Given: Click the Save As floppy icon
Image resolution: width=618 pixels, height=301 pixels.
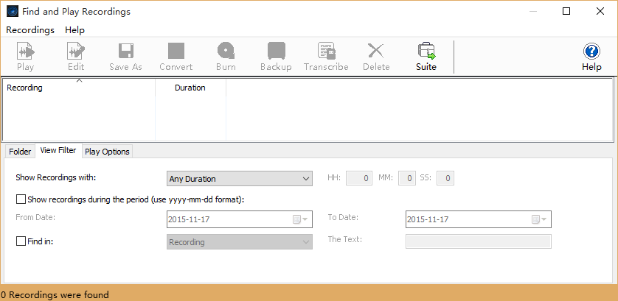Looking at the screenshot, I should (125, 52).
